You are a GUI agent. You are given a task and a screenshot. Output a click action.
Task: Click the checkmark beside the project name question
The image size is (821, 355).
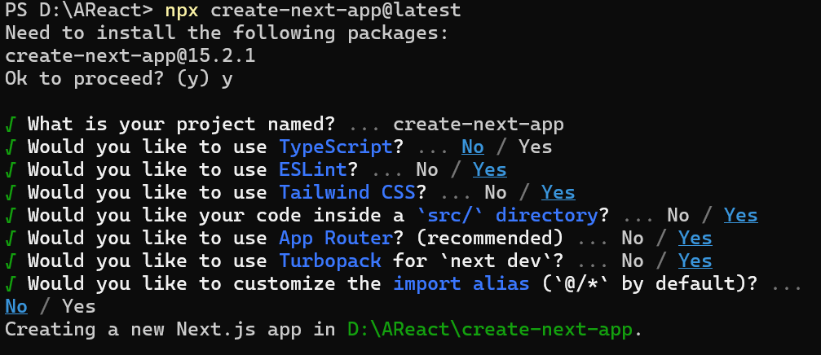tap(11, 125)
